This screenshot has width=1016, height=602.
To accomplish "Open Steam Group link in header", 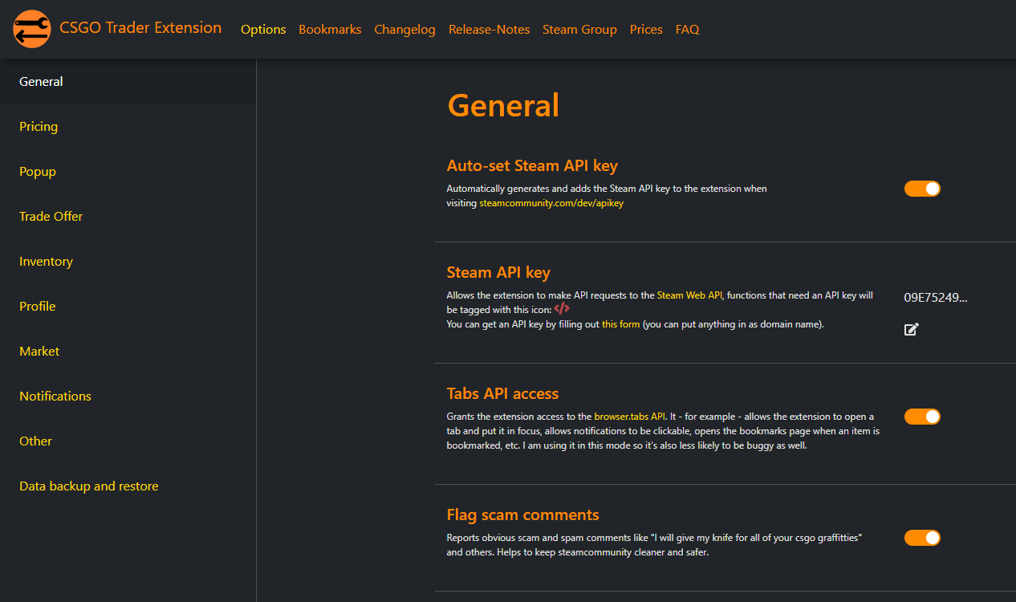I will click(579, 30).
